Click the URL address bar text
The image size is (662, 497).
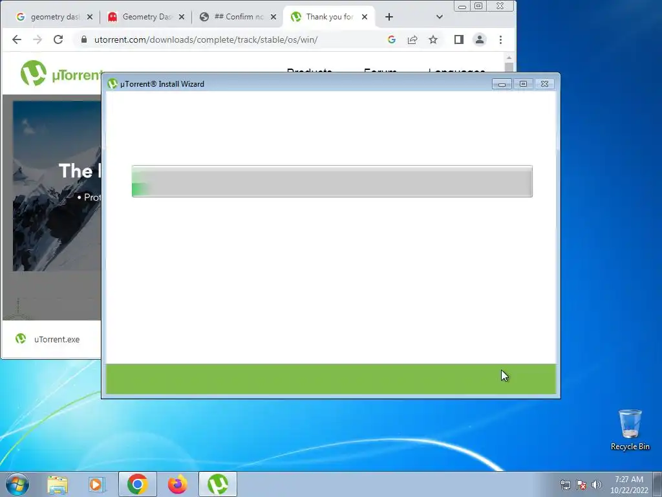[x=206, y=39]
